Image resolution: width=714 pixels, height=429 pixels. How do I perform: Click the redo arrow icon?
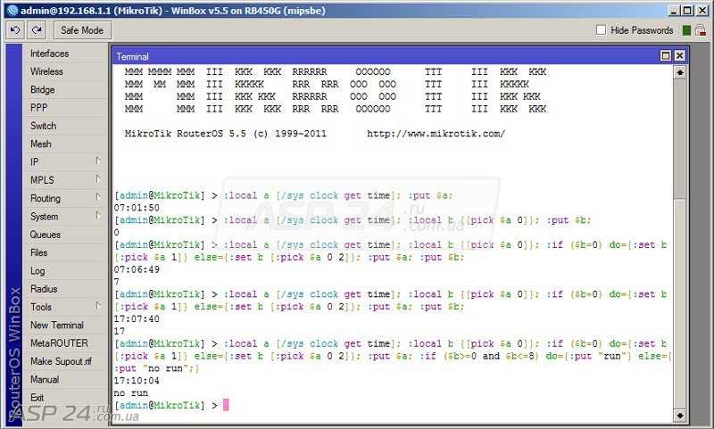pos(37,30)
